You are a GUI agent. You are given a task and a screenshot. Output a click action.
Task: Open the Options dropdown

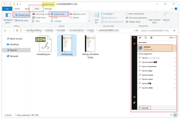(x=166, y=18)
